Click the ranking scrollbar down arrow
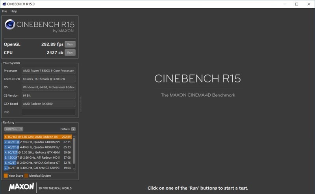 (x=74, y=169)
